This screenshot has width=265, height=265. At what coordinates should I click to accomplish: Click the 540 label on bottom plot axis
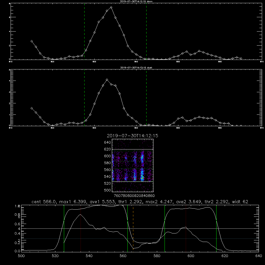tap(89, 256)
